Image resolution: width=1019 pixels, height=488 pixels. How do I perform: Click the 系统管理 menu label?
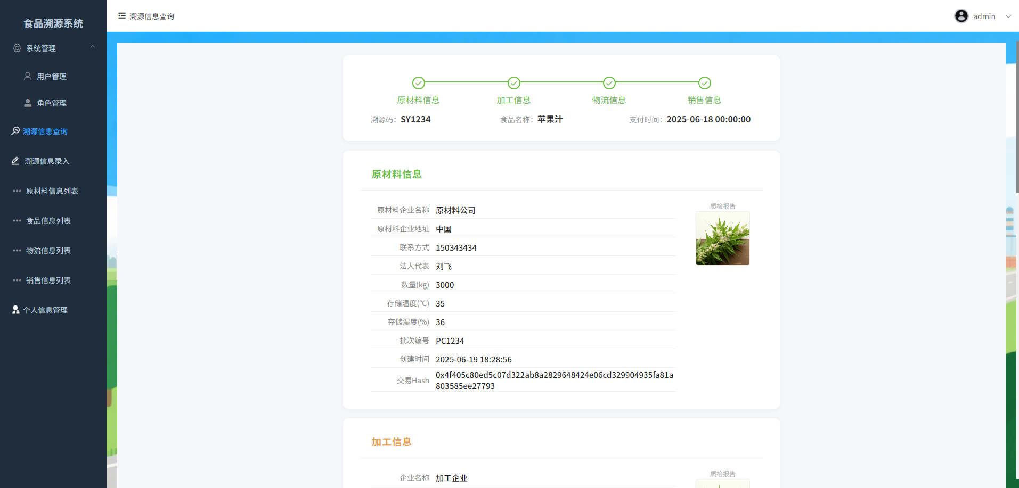click(41, 48)
